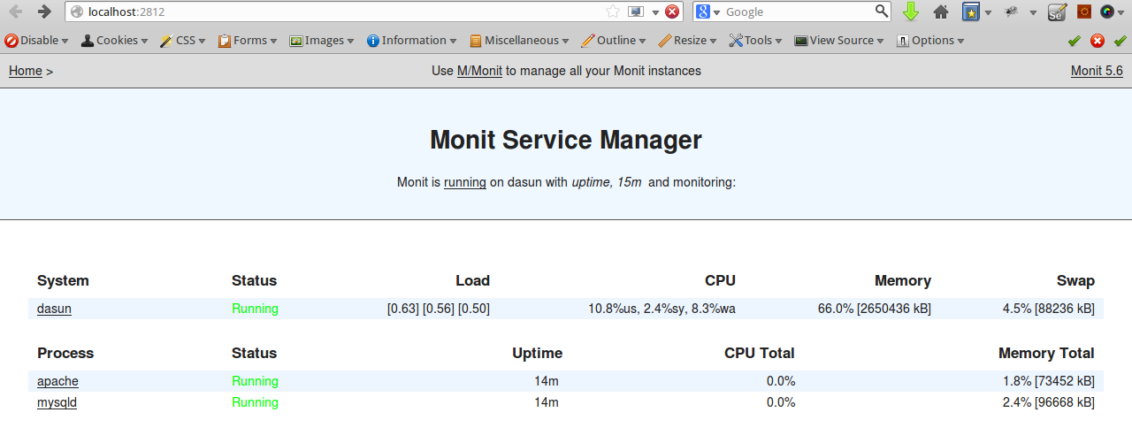Click memory value 66.0% [2650436 kB]

(875, 309)
